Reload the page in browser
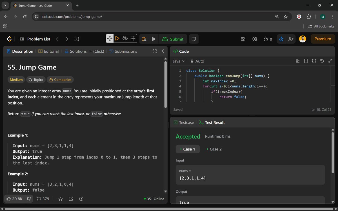This screenshot has width=338, height=211. 25,17
